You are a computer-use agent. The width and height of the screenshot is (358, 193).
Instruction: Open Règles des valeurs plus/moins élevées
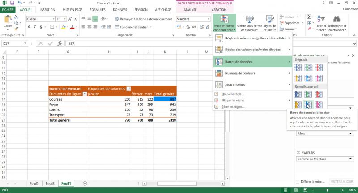[252, 50]
